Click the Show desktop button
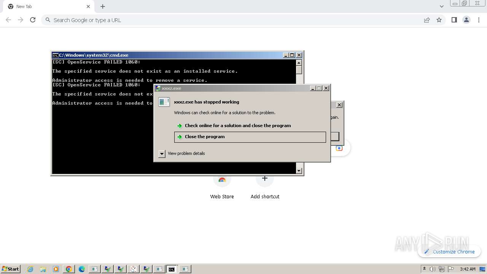The height and width of the screenshot is (274, 487). tap(483, 269)
